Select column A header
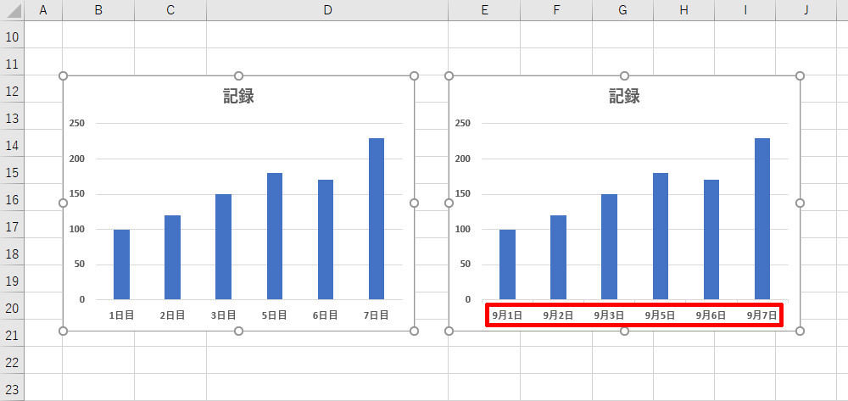848x401 pixels. coord(43,10)
